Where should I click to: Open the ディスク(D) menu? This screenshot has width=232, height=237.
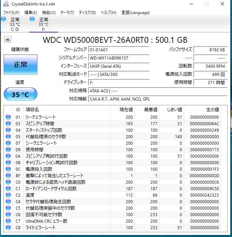coord(87,13)
